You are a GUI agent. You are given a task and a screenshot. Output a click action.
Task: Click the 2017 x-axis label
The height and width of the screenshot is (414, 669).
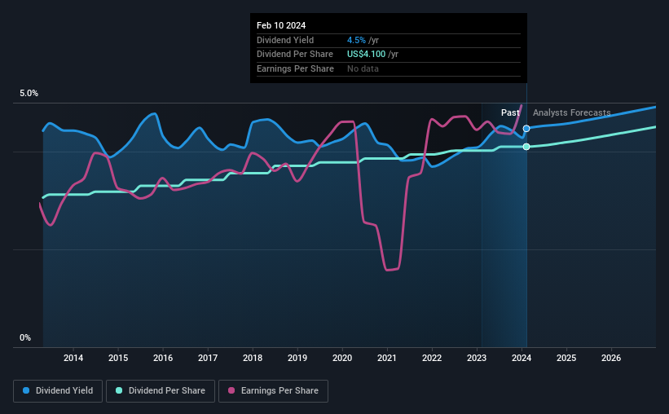pos(208,358)
